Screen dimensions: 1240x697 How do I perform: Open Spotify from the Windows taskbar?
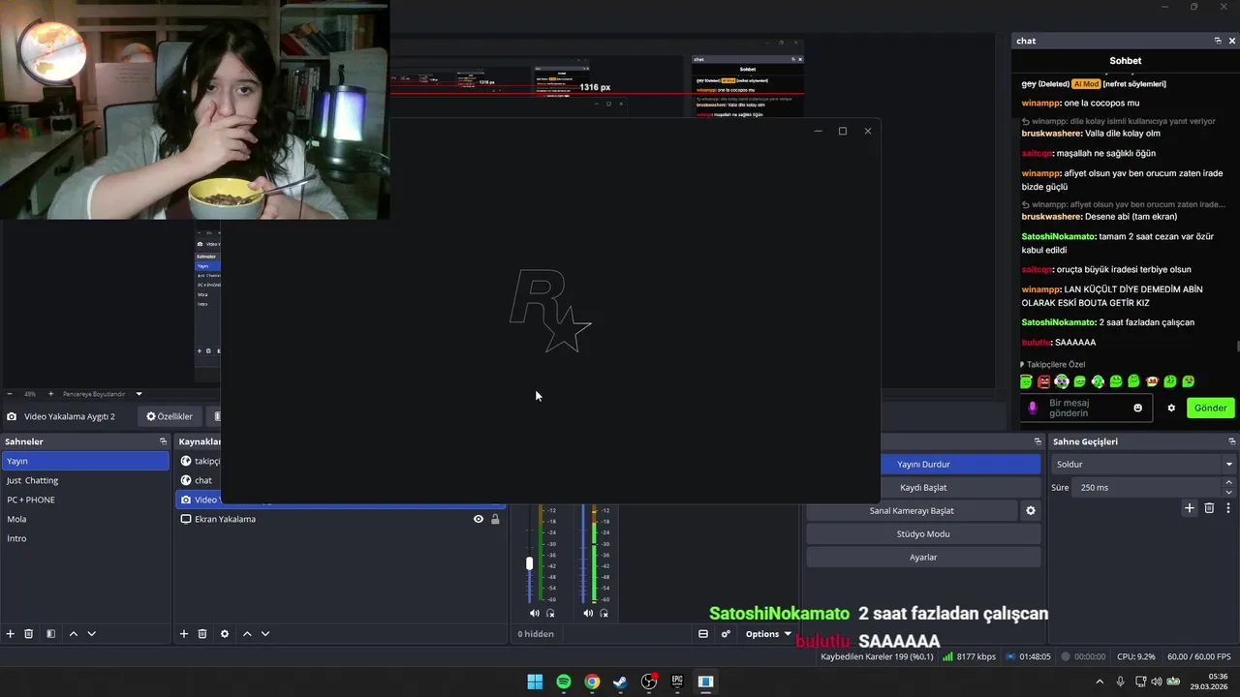point(563,682)
